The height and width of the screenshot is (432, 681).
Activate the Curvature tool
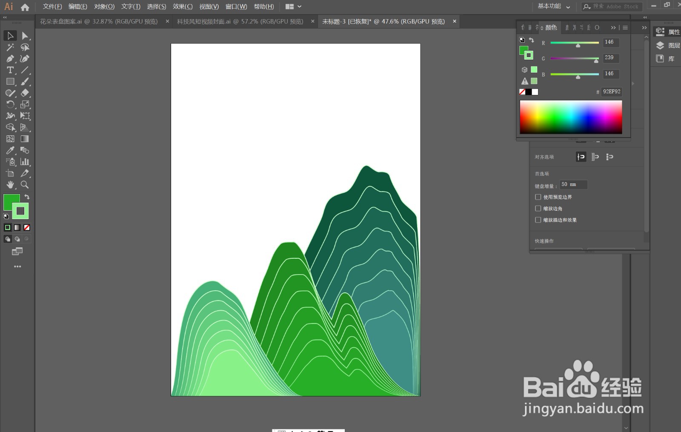tap(25, 59)
